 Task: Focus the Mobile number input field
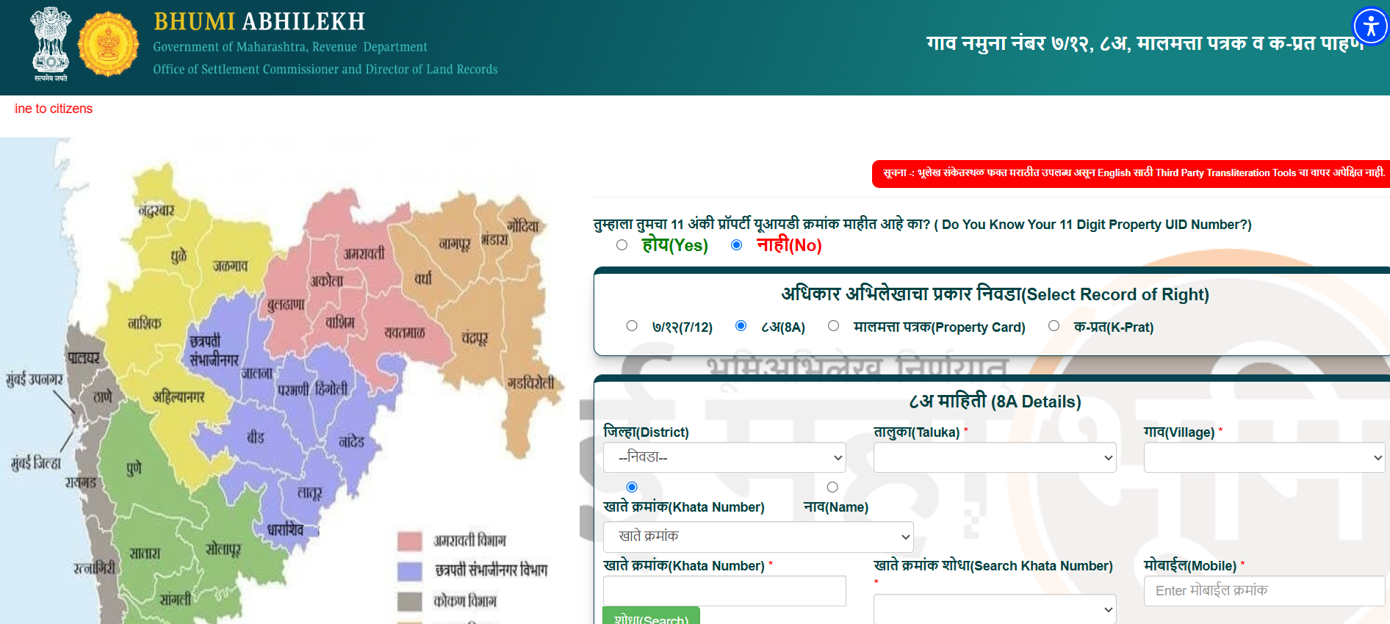[x=1264, y=591]
